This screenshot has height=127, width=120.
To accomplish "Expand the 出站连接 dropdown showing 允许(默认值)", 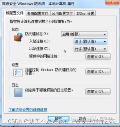I will [x=90, y=49].
